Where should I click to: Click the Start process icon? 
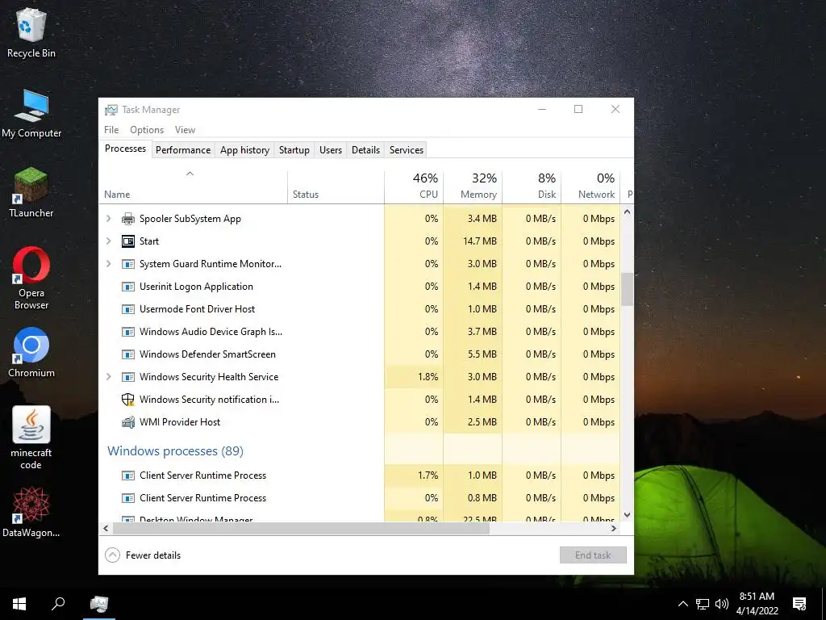pyautogui.click(x=128, y=241)
